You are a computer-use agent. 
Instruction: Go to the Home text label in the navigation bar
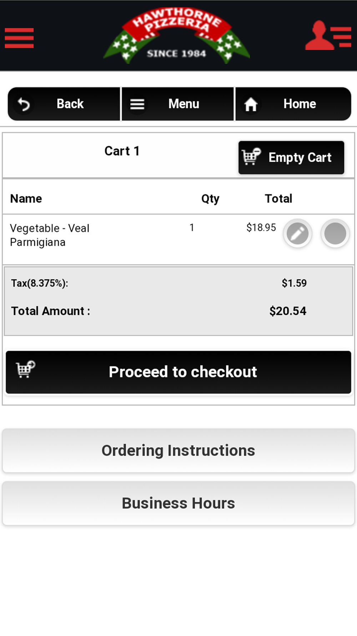[300, 104]
